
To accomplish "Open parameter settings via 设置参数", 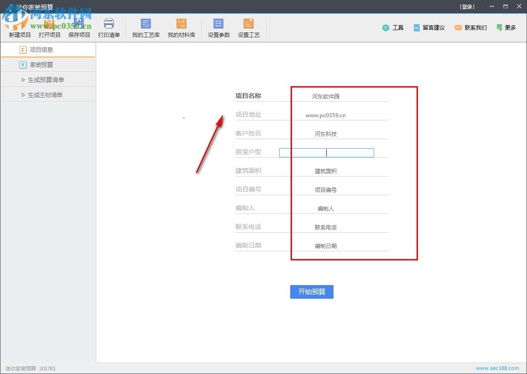I will point(218,27).
